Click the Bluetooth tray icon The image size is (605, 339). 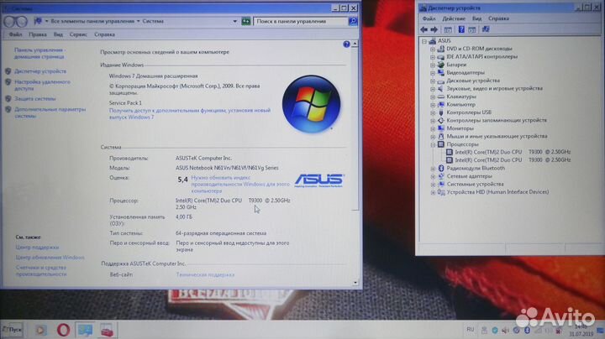click(527, 330)
